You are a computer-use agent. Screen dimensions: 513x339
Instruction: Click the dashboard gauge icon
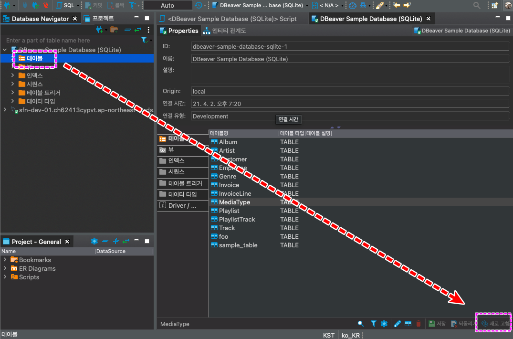tap(352, 5)
